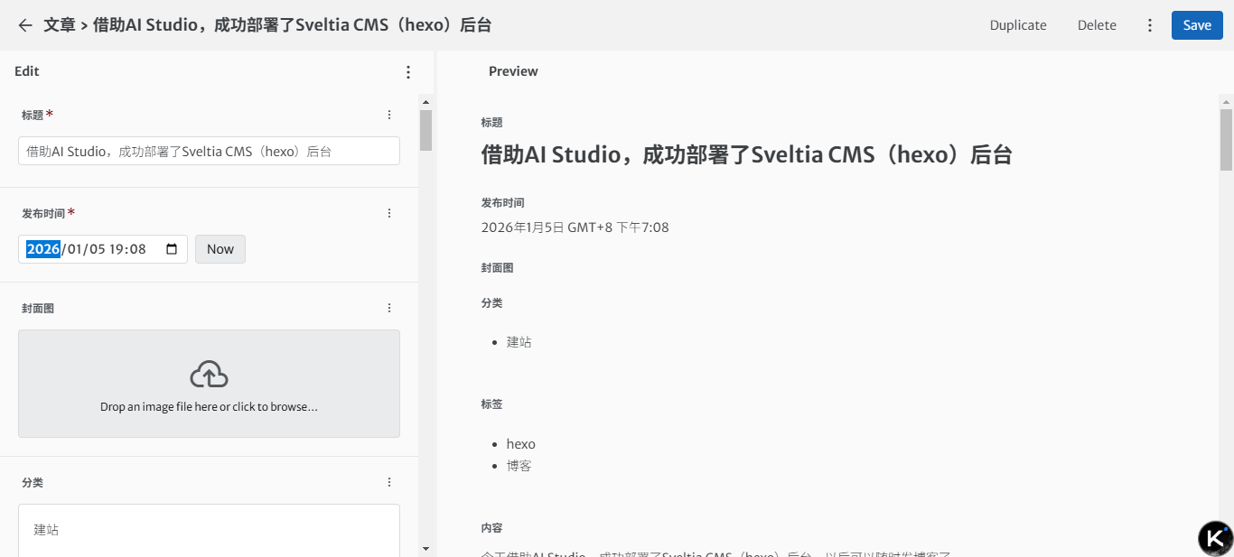Set publish time using the Now button
This screenshot has height=557, width=1234.
220,249
